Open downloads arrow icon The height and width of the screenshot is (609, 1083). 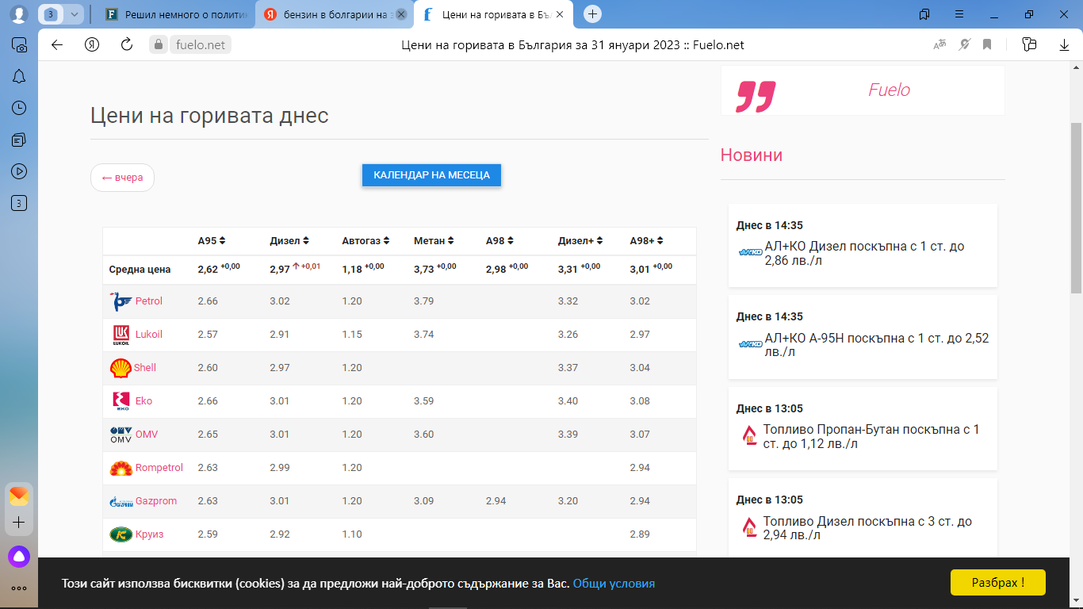[1065, 45]
